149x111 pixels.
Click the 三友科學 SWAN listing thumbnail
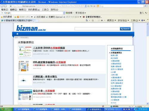tap(25, 52)
